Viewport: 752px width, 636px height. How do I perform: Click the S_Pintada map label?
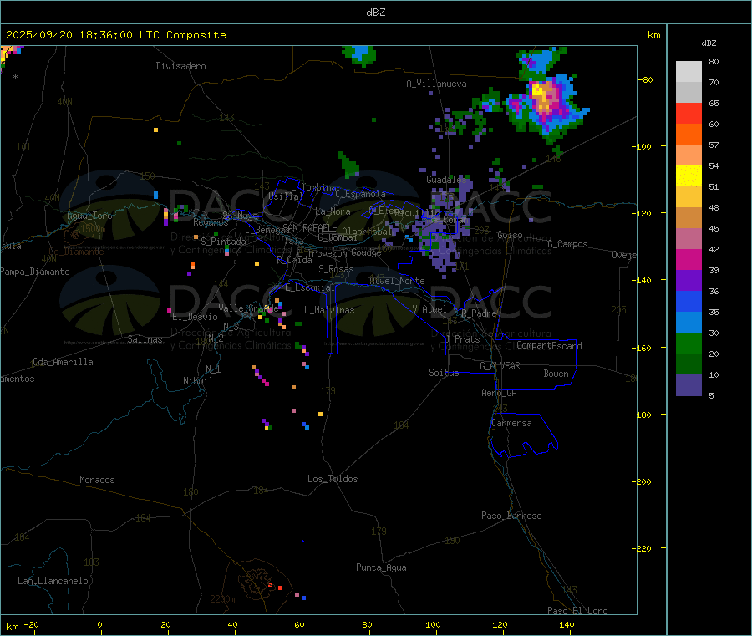(223, 242)
